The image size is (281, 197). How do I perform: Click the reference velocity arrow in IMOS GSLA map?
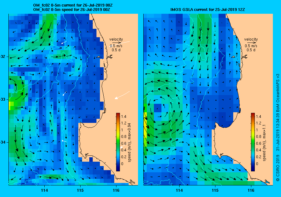pyautogui.click(x=251, y=43)
